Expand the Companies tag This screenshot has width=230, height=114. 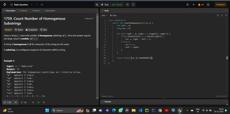tap(31, 30)
